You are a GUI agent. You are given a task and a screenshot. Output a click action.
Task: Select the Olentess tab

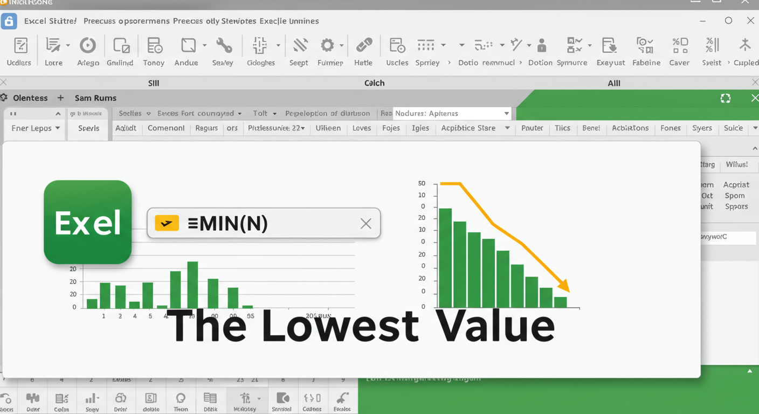(x=30, y=98)
